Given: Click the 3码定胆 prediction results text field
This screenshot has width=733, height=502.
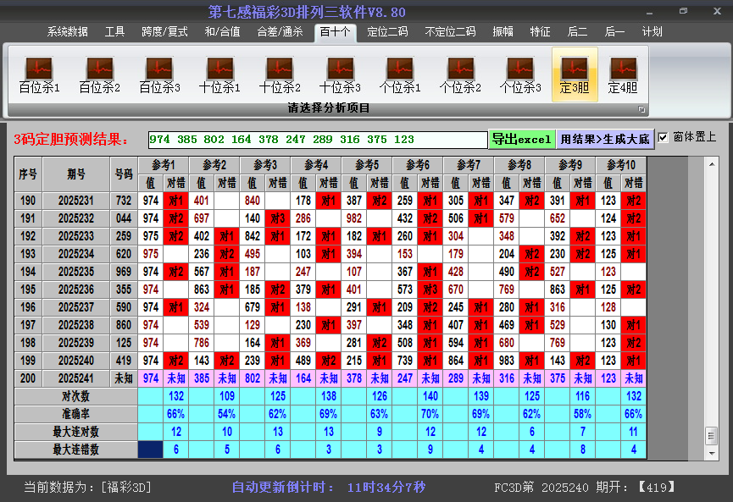Looking at the screenshot, I should [x=318, y=140].
